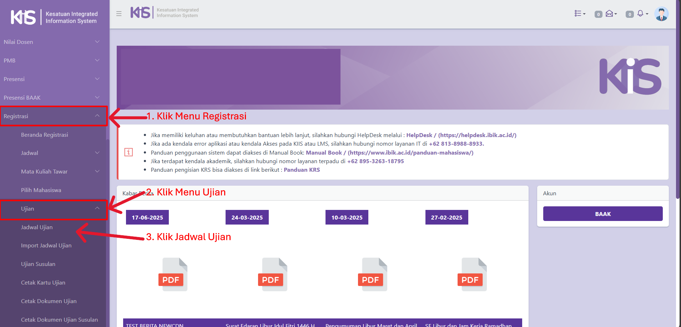Open the PDF icon dated 27-02-2025
The height and width of the screenshot is (327, 681).
tap(472, 274)
